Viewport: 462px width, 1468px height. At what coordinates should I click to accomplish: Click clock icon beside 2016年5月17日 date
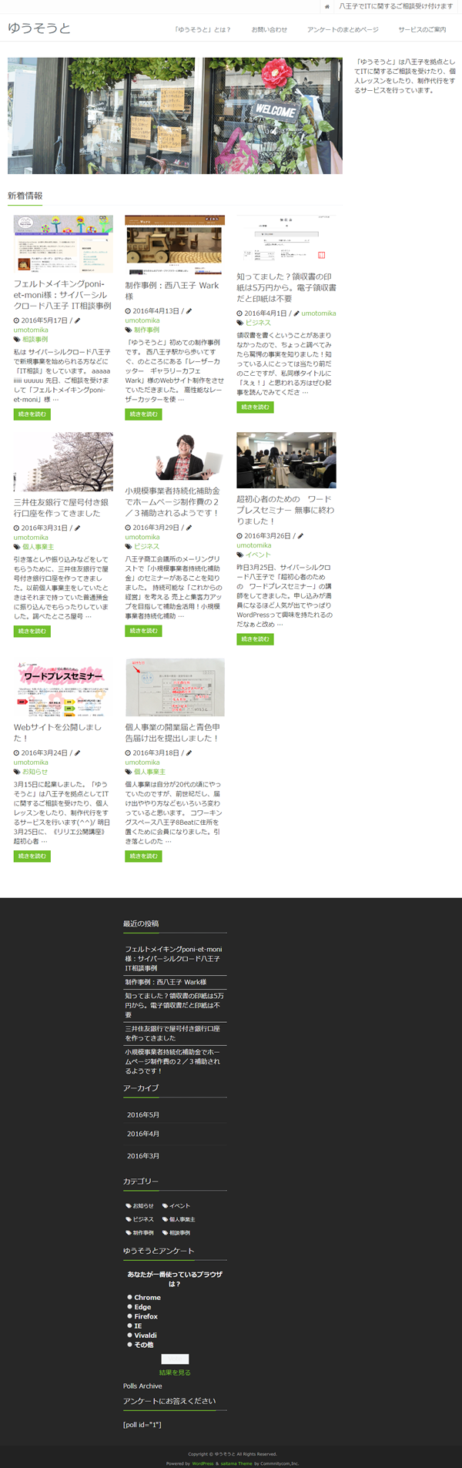coord(16,320)
